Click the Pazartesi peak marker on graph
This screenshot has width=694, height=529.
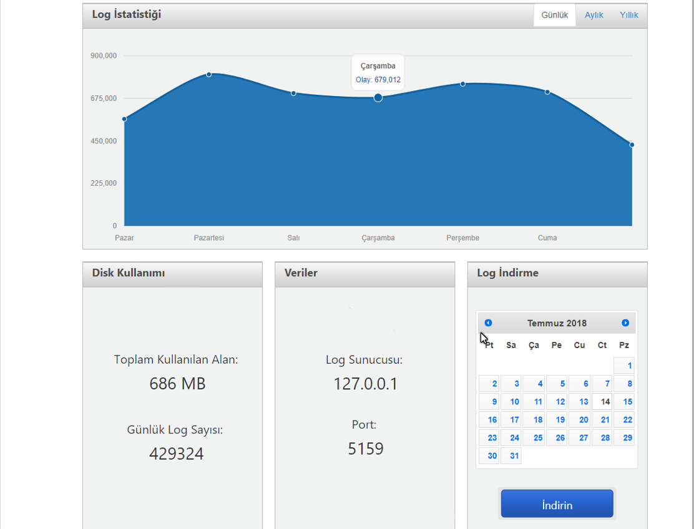pyautogui.click(x=208, y=74)
